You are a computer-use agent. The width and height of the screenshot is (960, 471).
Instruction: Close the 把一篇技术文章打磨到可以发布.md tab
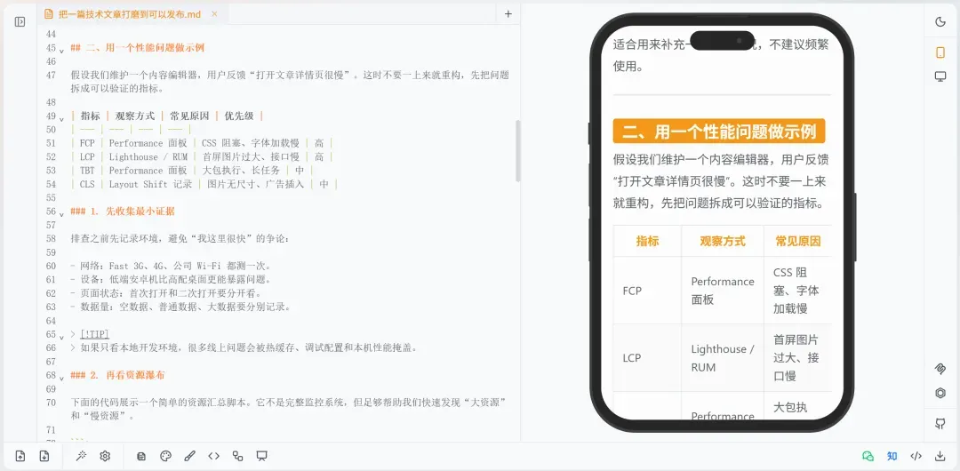pos(214,14)
